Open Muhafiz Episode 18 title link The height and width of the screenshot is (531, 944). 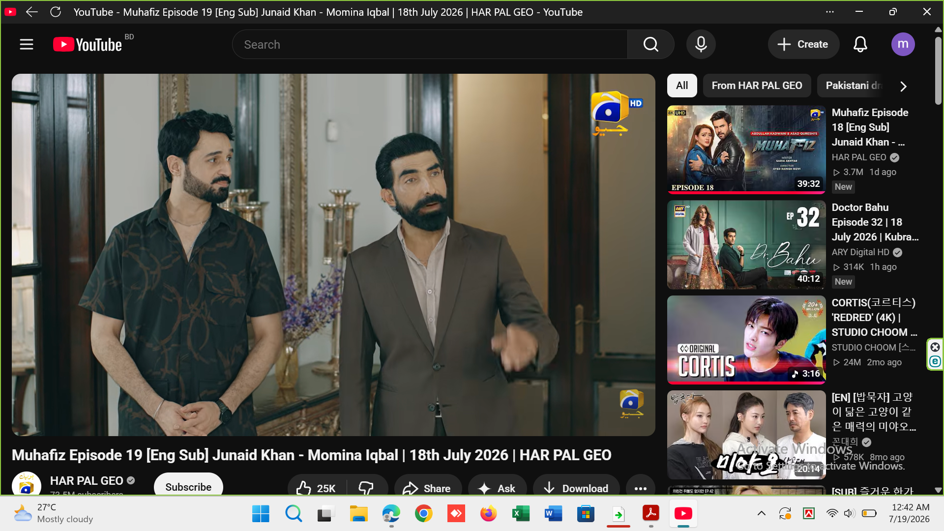coord(870,127)
